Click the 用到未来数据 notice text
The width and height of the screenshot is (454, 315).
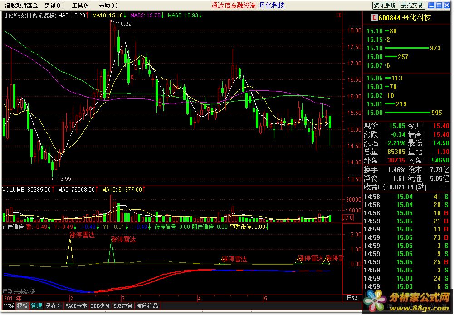19,291
